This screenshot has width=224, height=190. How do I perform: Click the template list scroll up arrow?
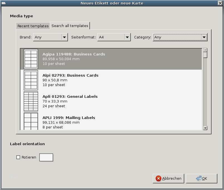pyautogui.click(x=205, y=50)
